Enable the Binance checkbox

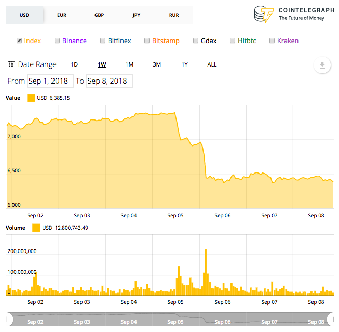(x=57, y=41)
